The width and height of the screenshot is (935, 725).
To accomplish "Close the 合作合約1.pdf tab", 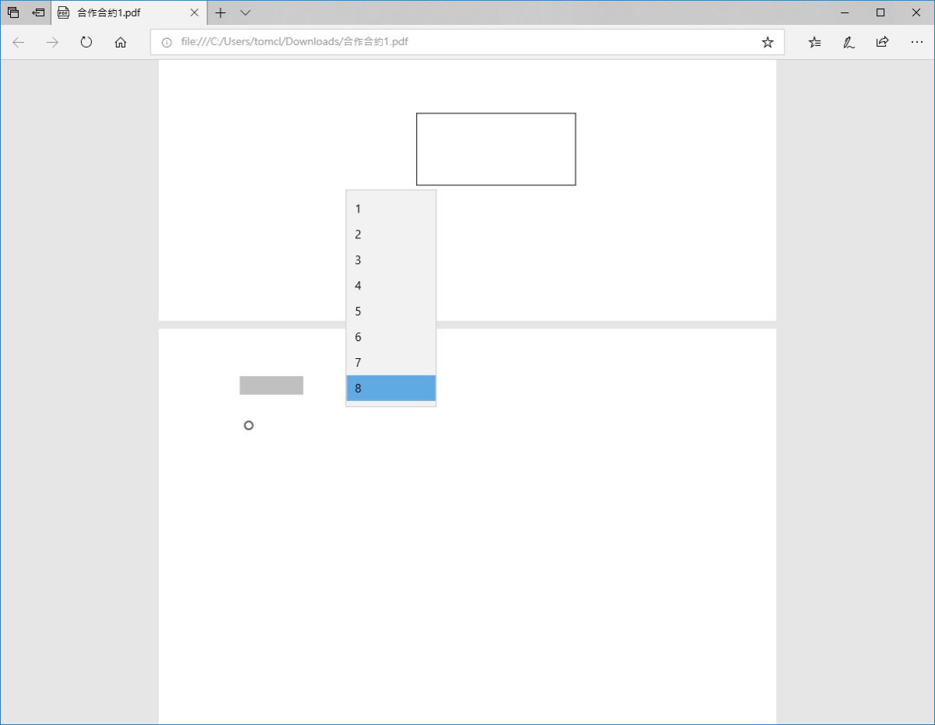I will tap(194, 12).
